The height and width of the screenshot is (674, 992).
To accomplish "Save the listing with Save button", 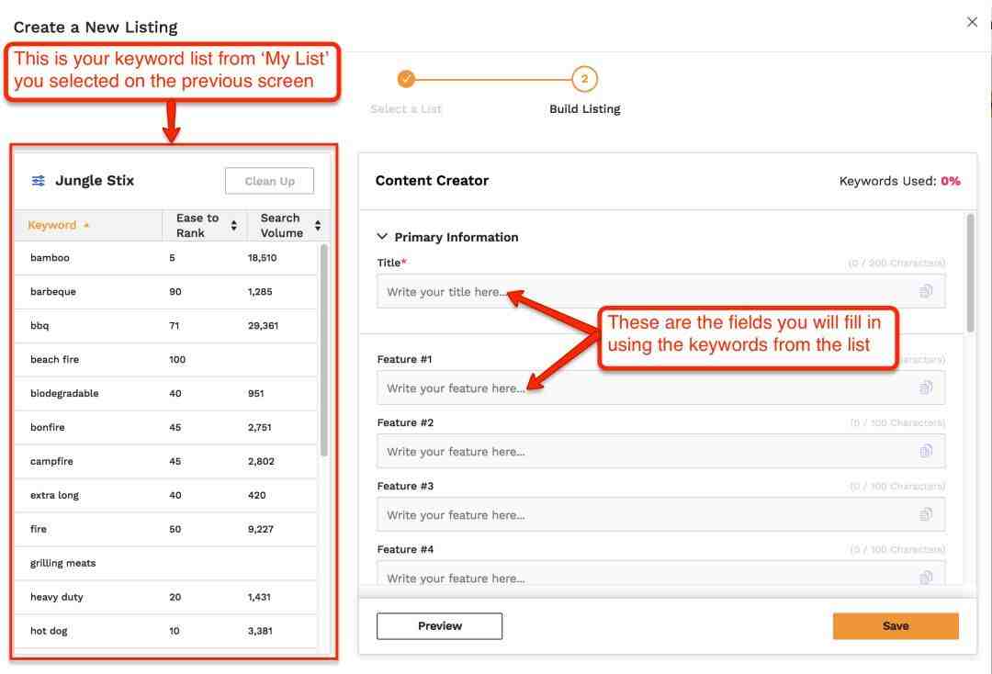I will (x=895, y=626).
